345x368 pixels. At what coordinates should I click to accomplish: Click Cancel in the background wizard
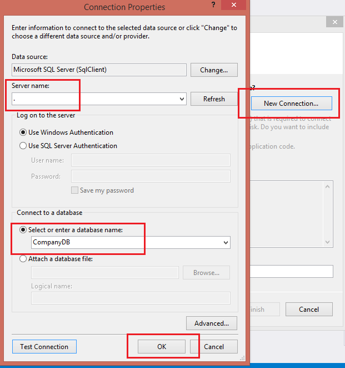pyautogui.click(x=309, y=310)
